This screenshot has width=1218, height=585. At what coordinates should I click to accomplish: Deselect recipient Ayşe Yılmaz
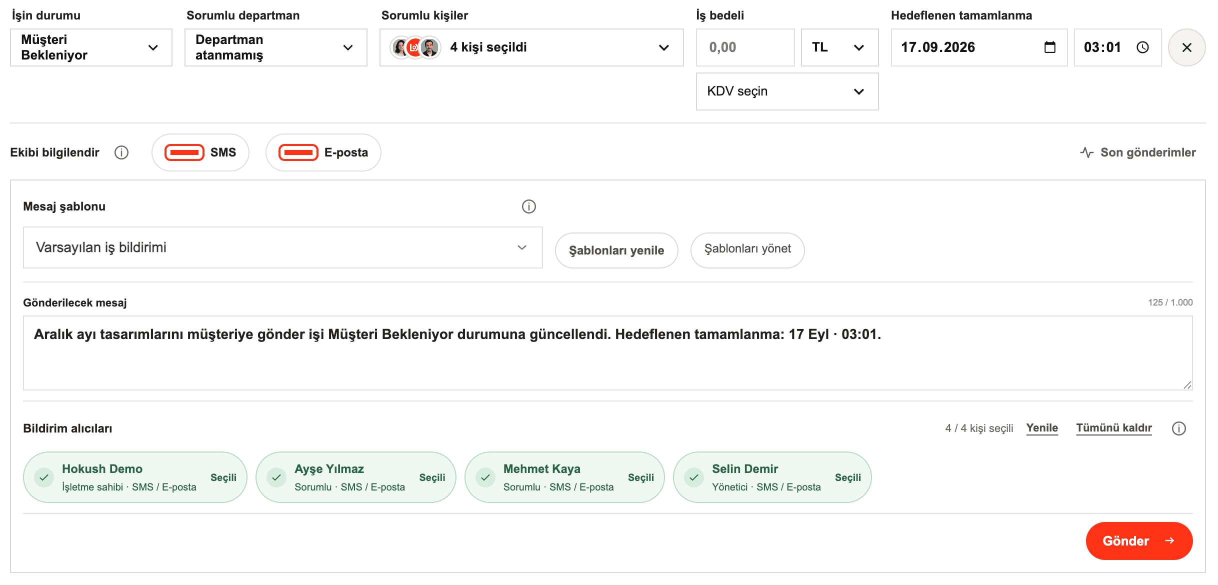tap(356, 477)
